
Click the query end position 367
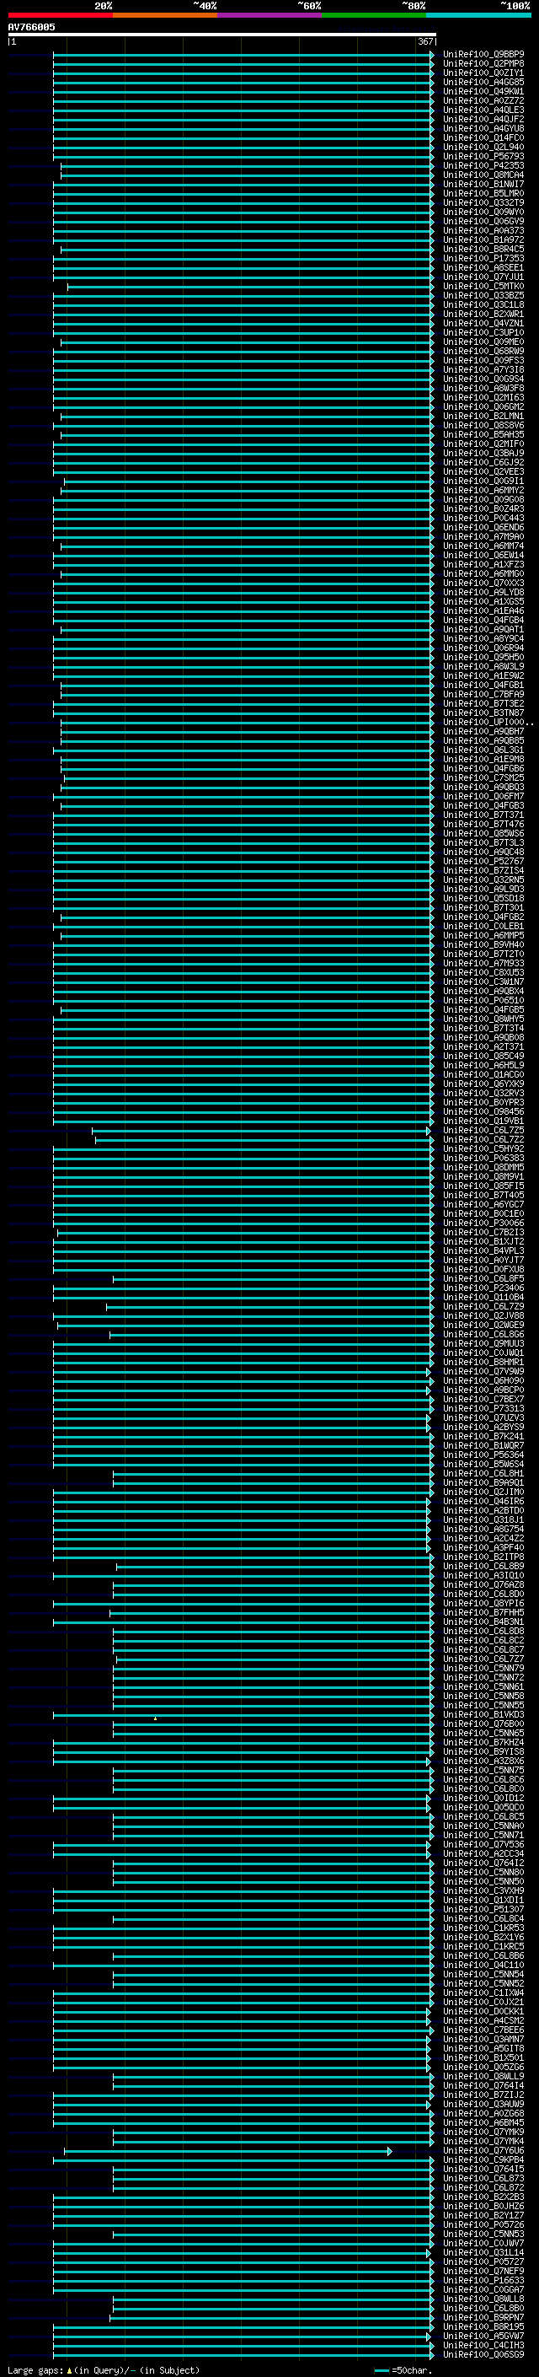[x=424, y=41]
